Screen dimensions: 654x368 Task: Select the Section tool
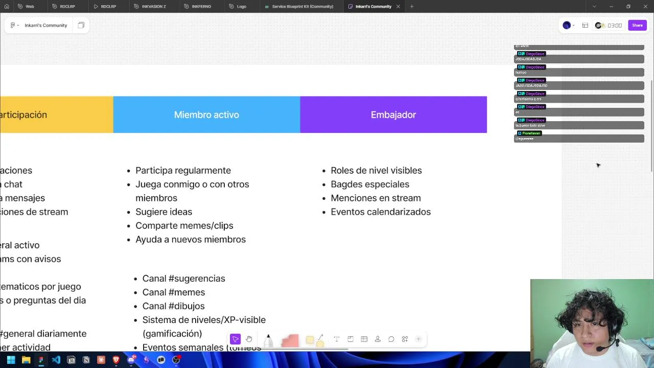click(350, 339)
